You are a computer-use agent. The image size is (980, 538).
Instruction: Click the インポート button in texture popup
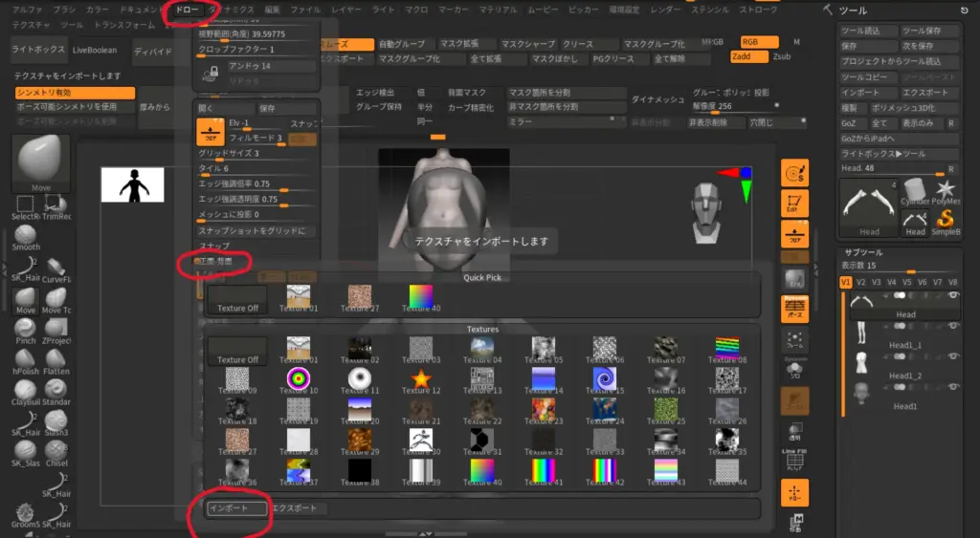point(236,508)
